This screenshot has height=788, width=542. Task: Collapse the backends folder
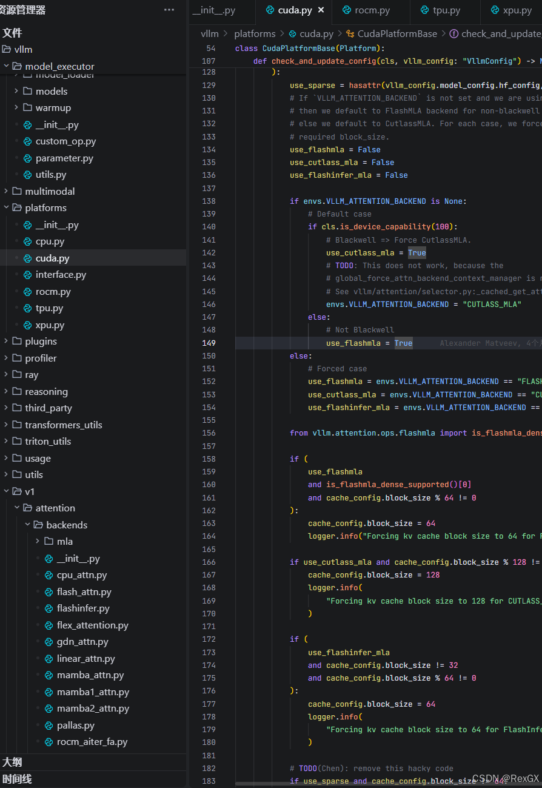click(x=28, y=525)
